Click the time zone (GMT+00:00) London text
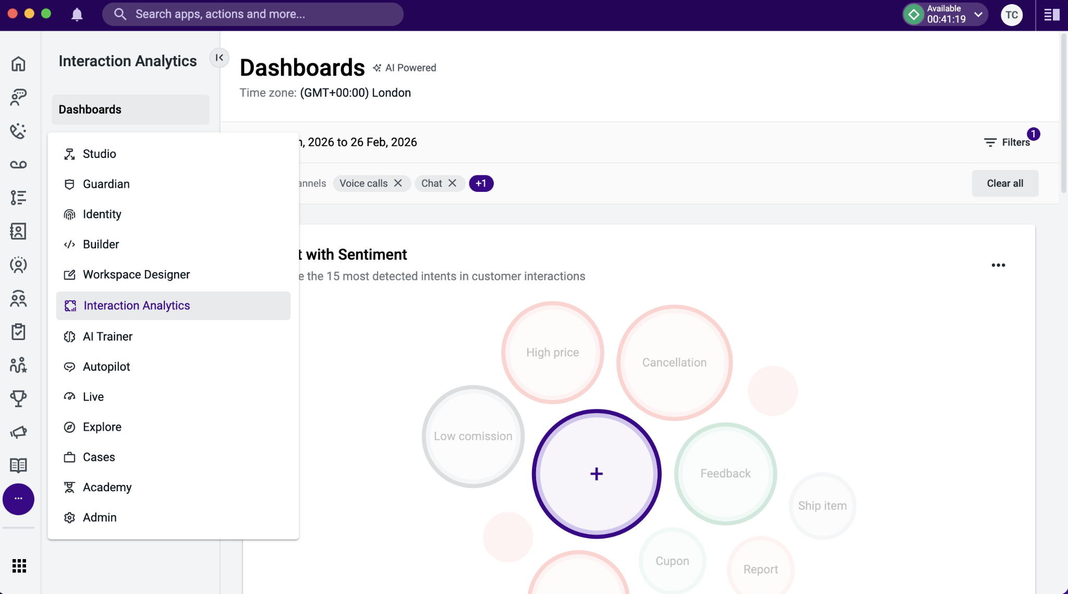The width and height of the screenshot is (1068, 594). (355, 93)
